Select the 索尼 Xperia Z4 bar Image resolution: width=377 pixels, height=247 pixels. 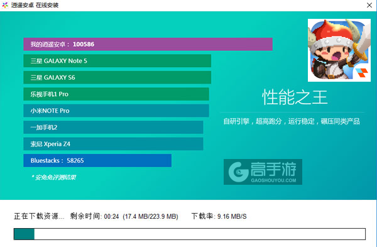click(x=113, y=144)
